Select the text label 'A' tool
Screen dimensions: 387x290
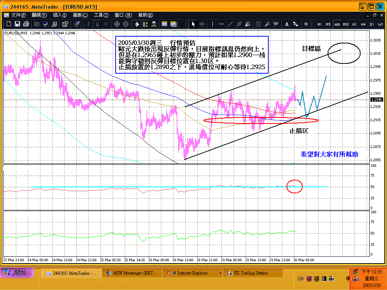tap(287, 24)
